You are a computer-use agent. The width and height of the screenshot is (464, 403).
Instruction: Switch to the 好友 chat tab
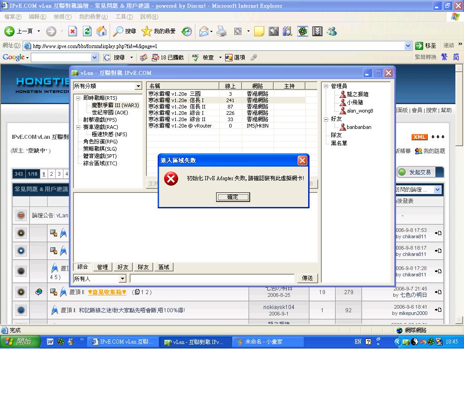coord(123,267)
